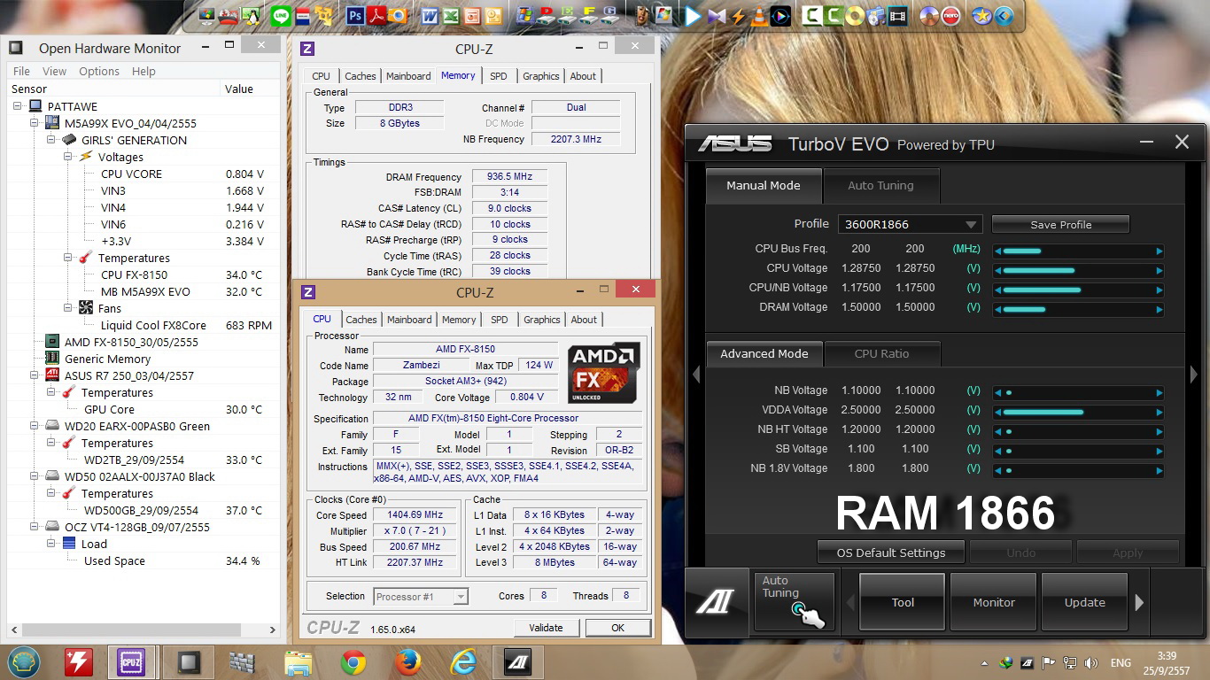Click the Save Profile button
Screen dimensions: 1210x680
point(1060,225)
